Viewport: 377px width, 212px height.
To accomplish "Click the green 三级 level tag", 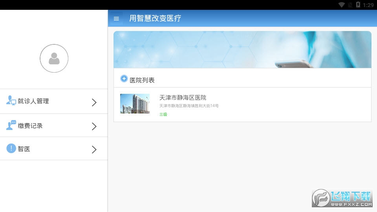I will click(x=163, y=114).
